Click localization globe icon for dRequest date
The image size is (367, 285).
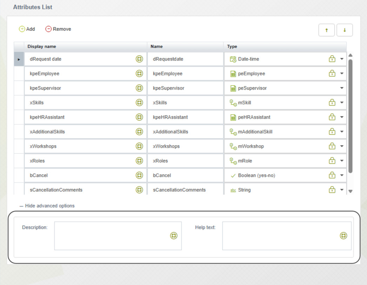point(139,59)
